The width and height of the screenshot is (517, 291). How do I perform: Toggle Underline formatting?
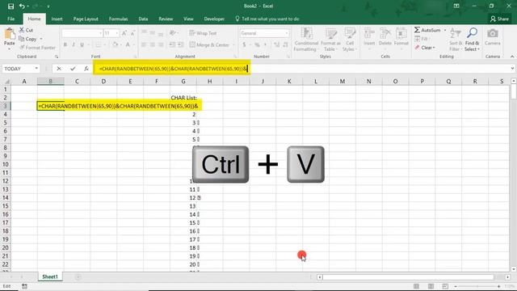(82, 44)
